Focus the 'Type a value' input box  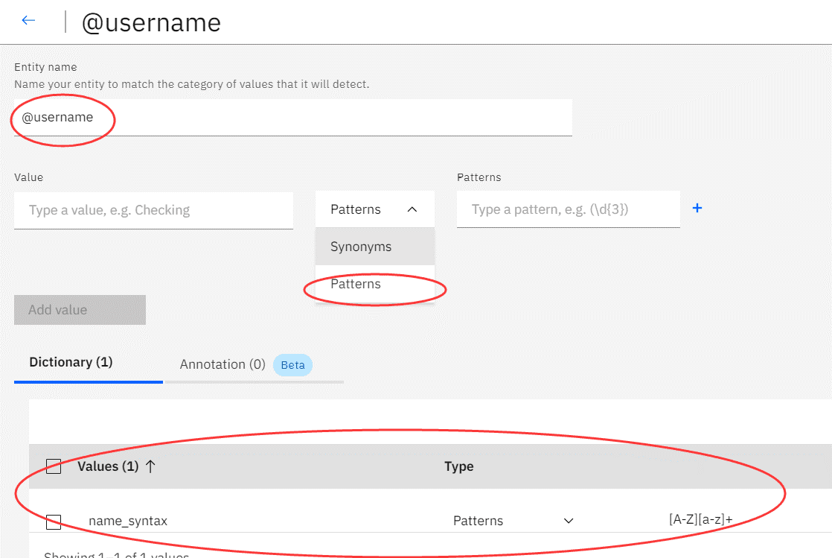tap(153, 210)
